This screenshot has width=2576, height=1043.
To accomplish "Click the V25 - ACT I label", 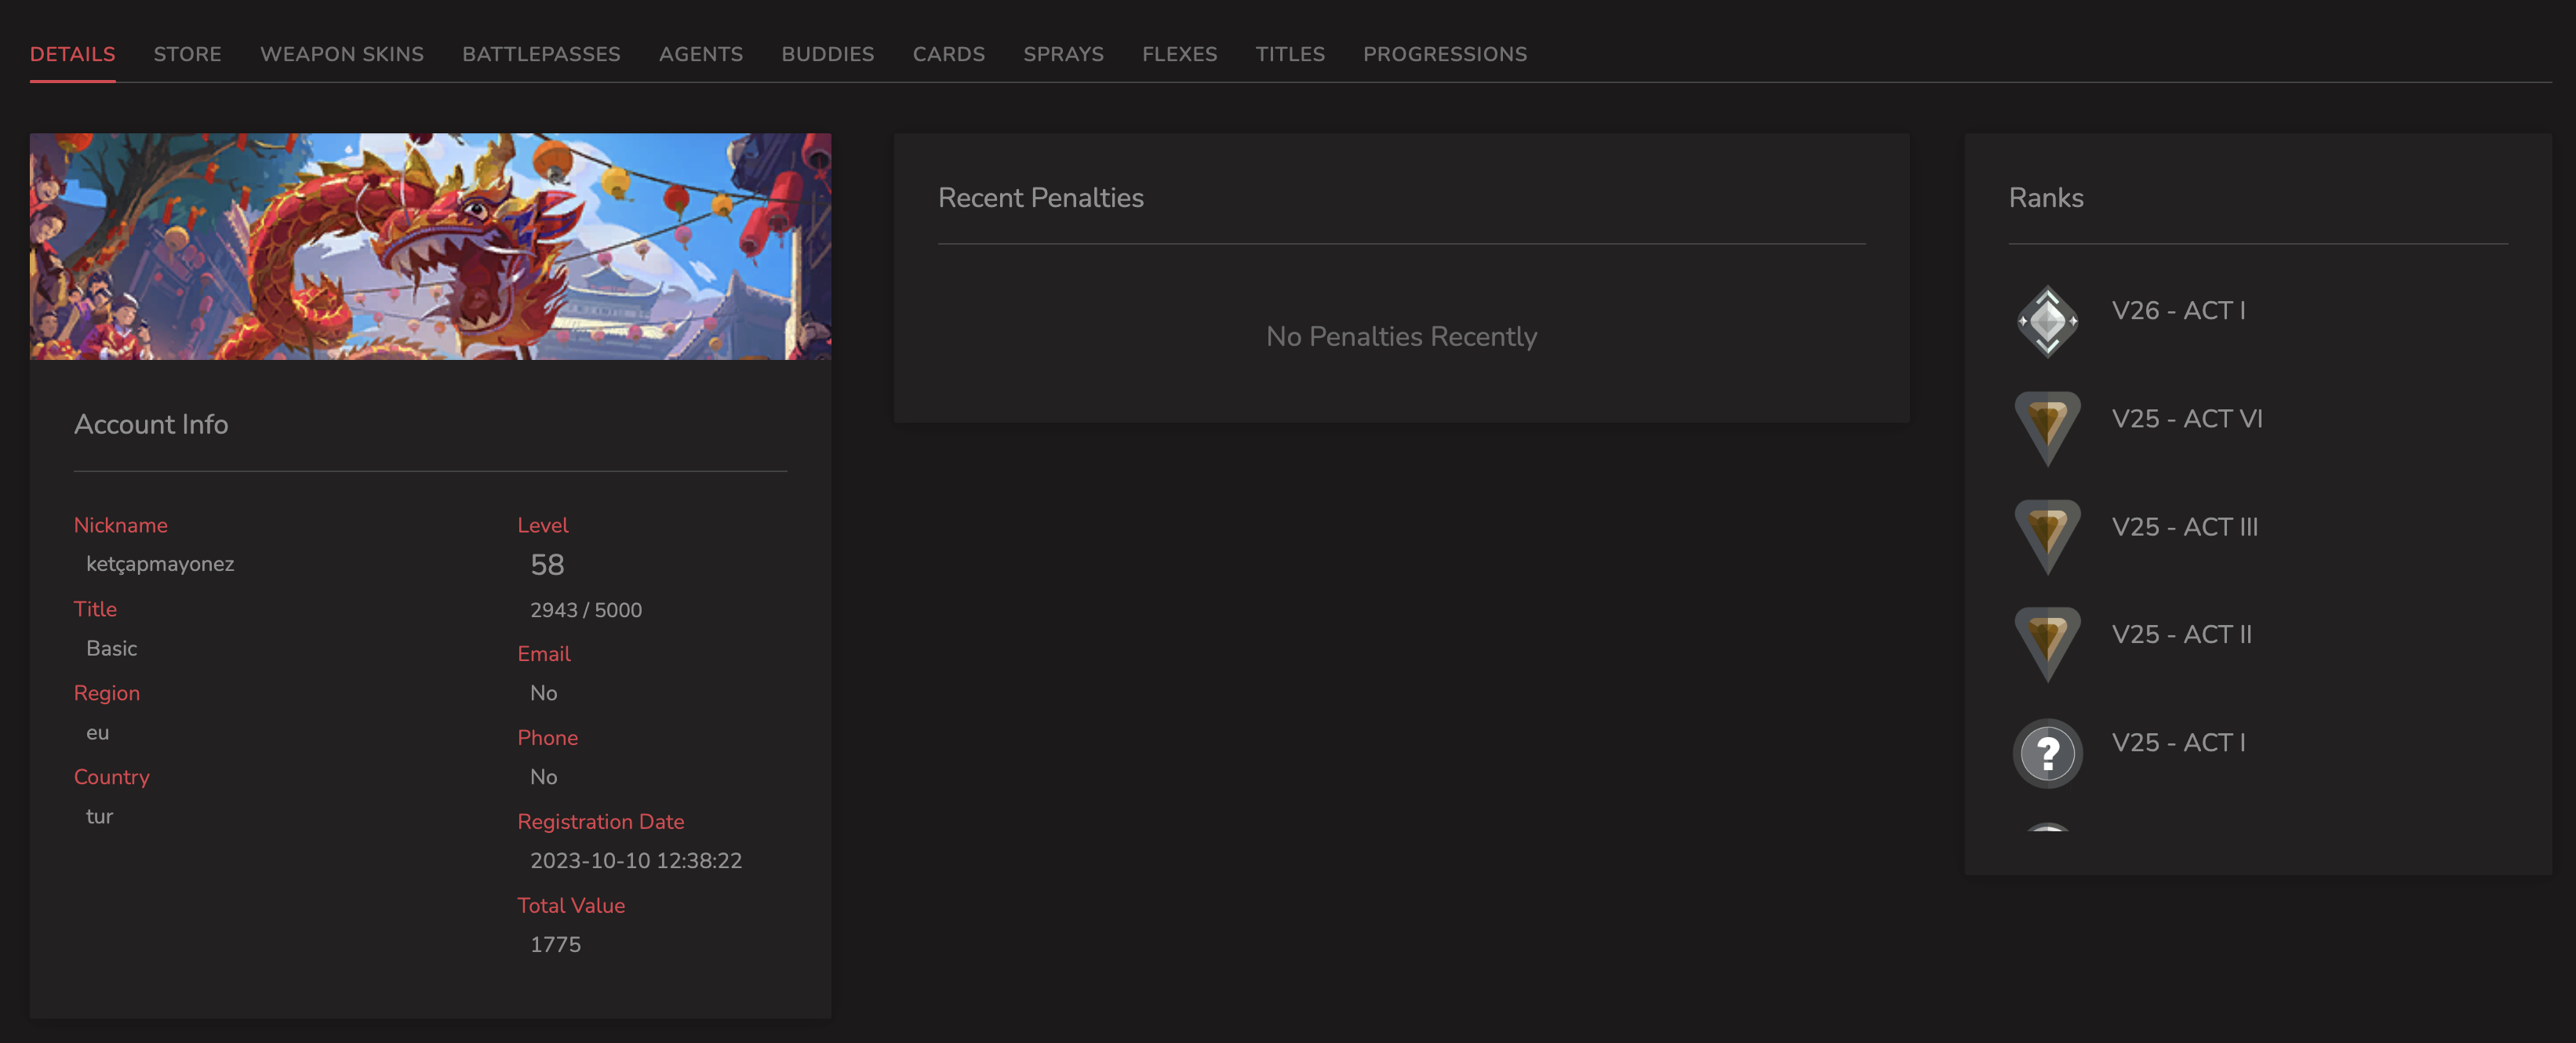I will point(2178,742).
